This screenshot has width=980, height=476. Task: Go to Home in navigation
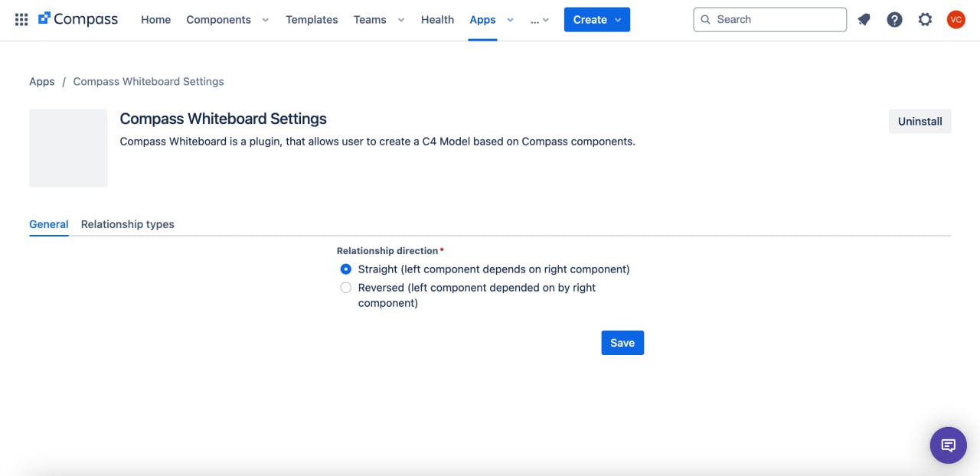[155, 20]
